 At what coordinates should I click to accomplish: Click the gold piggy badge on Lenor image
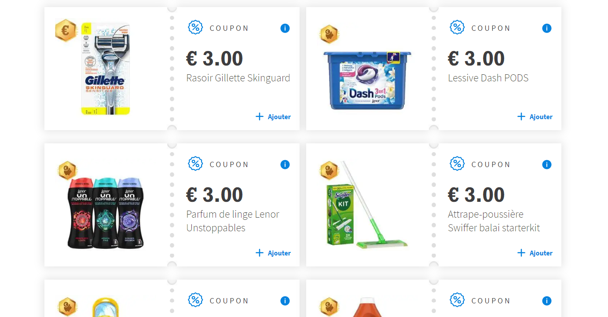(67, 171)
